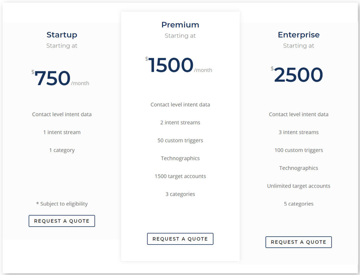Image resolution: width=360 pixels, height=275 pixels.
Task: Select 1 category under Startup plan
Action: click(62, 150)
